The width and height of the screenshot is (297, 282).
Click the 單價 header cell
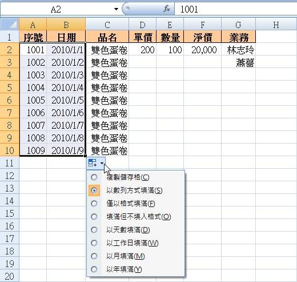142,37
